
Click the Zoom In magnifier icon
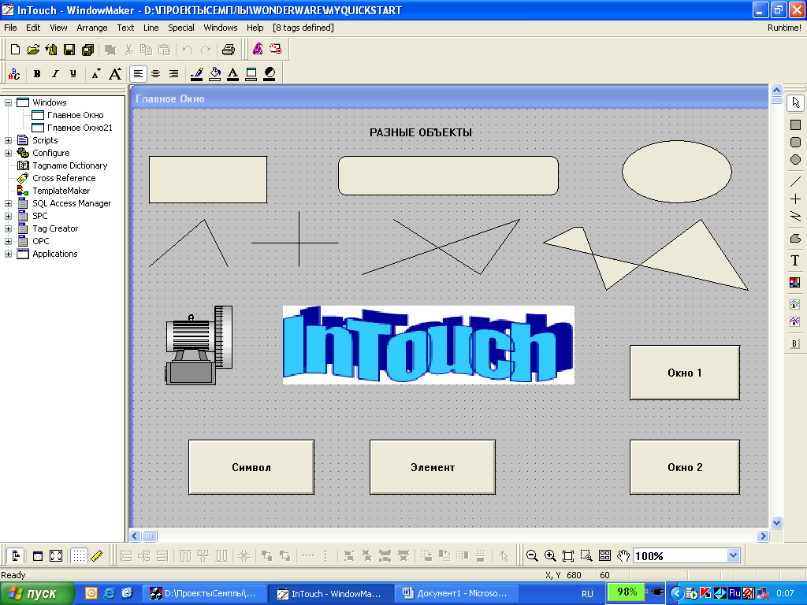[550, 555]
